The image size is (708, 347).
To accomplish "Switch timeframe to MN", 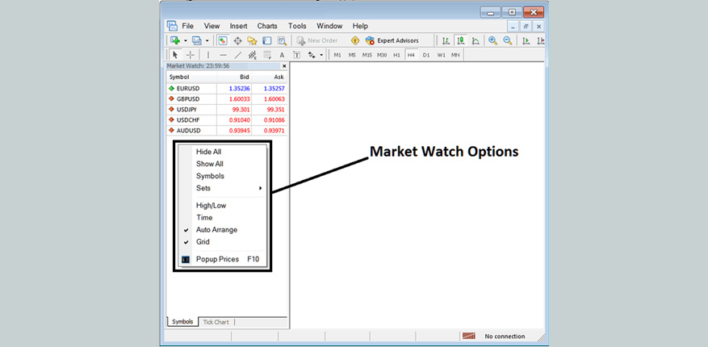I will 455,55.
